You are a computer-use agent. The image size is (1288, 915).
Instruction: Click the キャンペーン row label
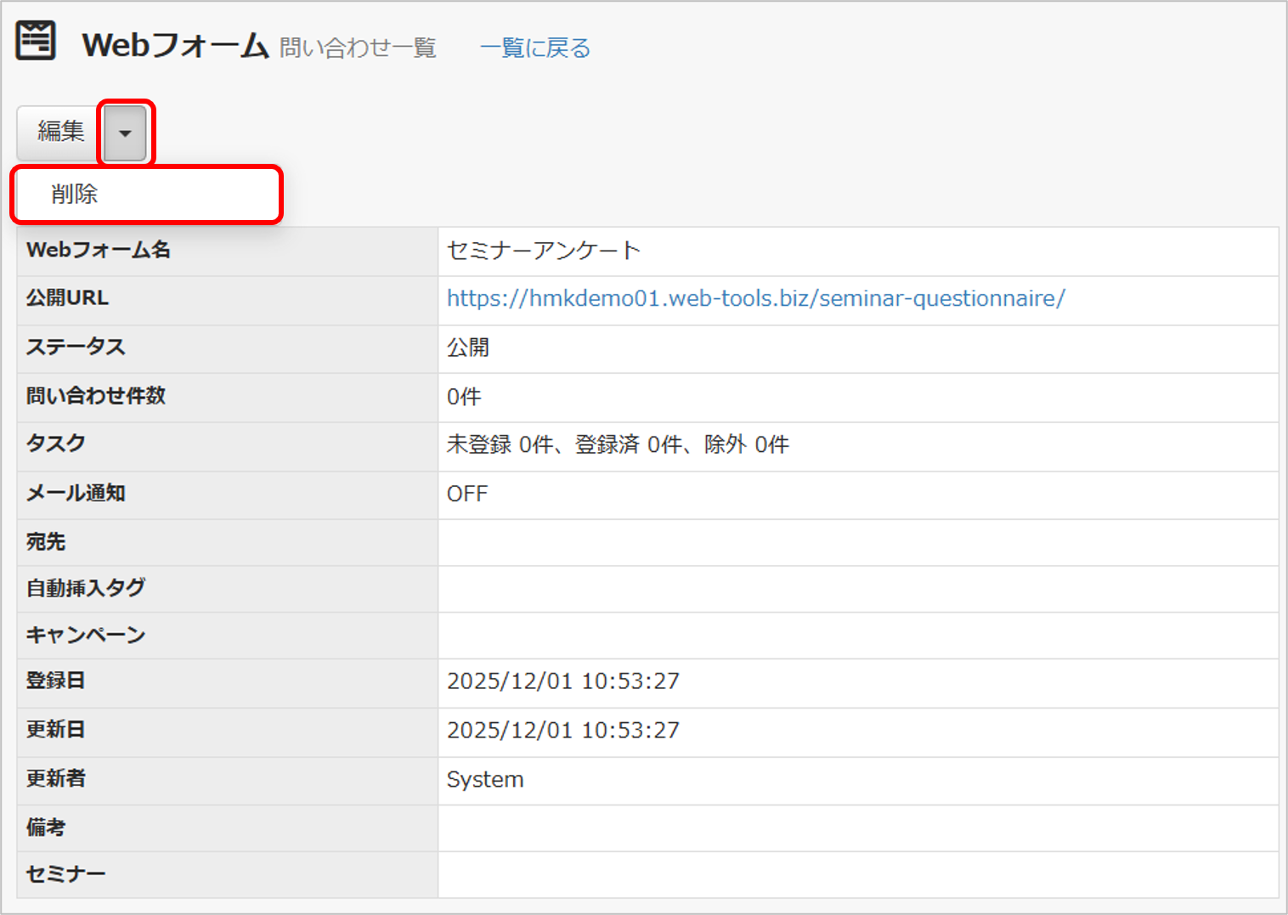point(86,635)
